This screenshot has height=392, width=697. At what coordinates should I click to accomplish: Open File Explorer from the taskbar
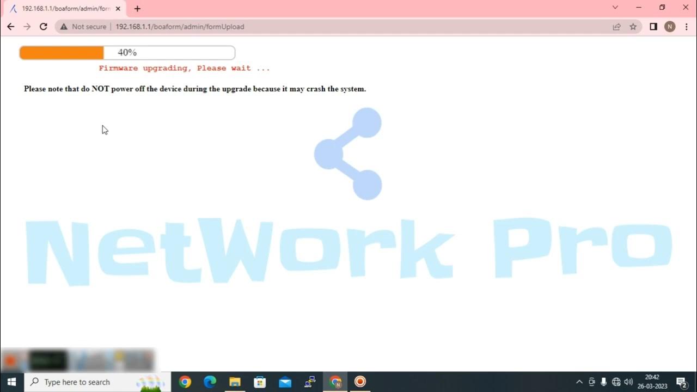(x=235, y=382)
